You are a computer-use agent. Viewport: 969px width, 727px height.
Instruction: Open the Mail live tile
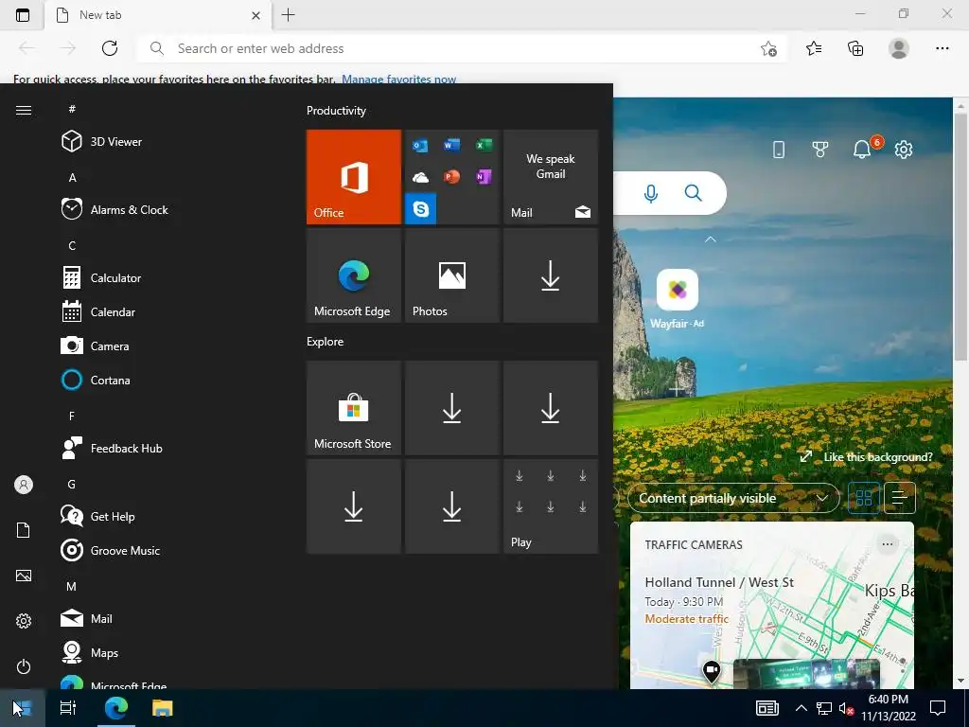tap(551, 177)
